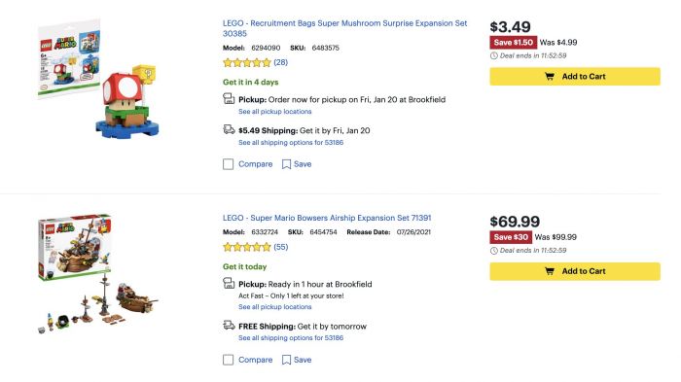
Task: Open the Super Mushroom polybag product thumbnail
Action: coord(98,79)
